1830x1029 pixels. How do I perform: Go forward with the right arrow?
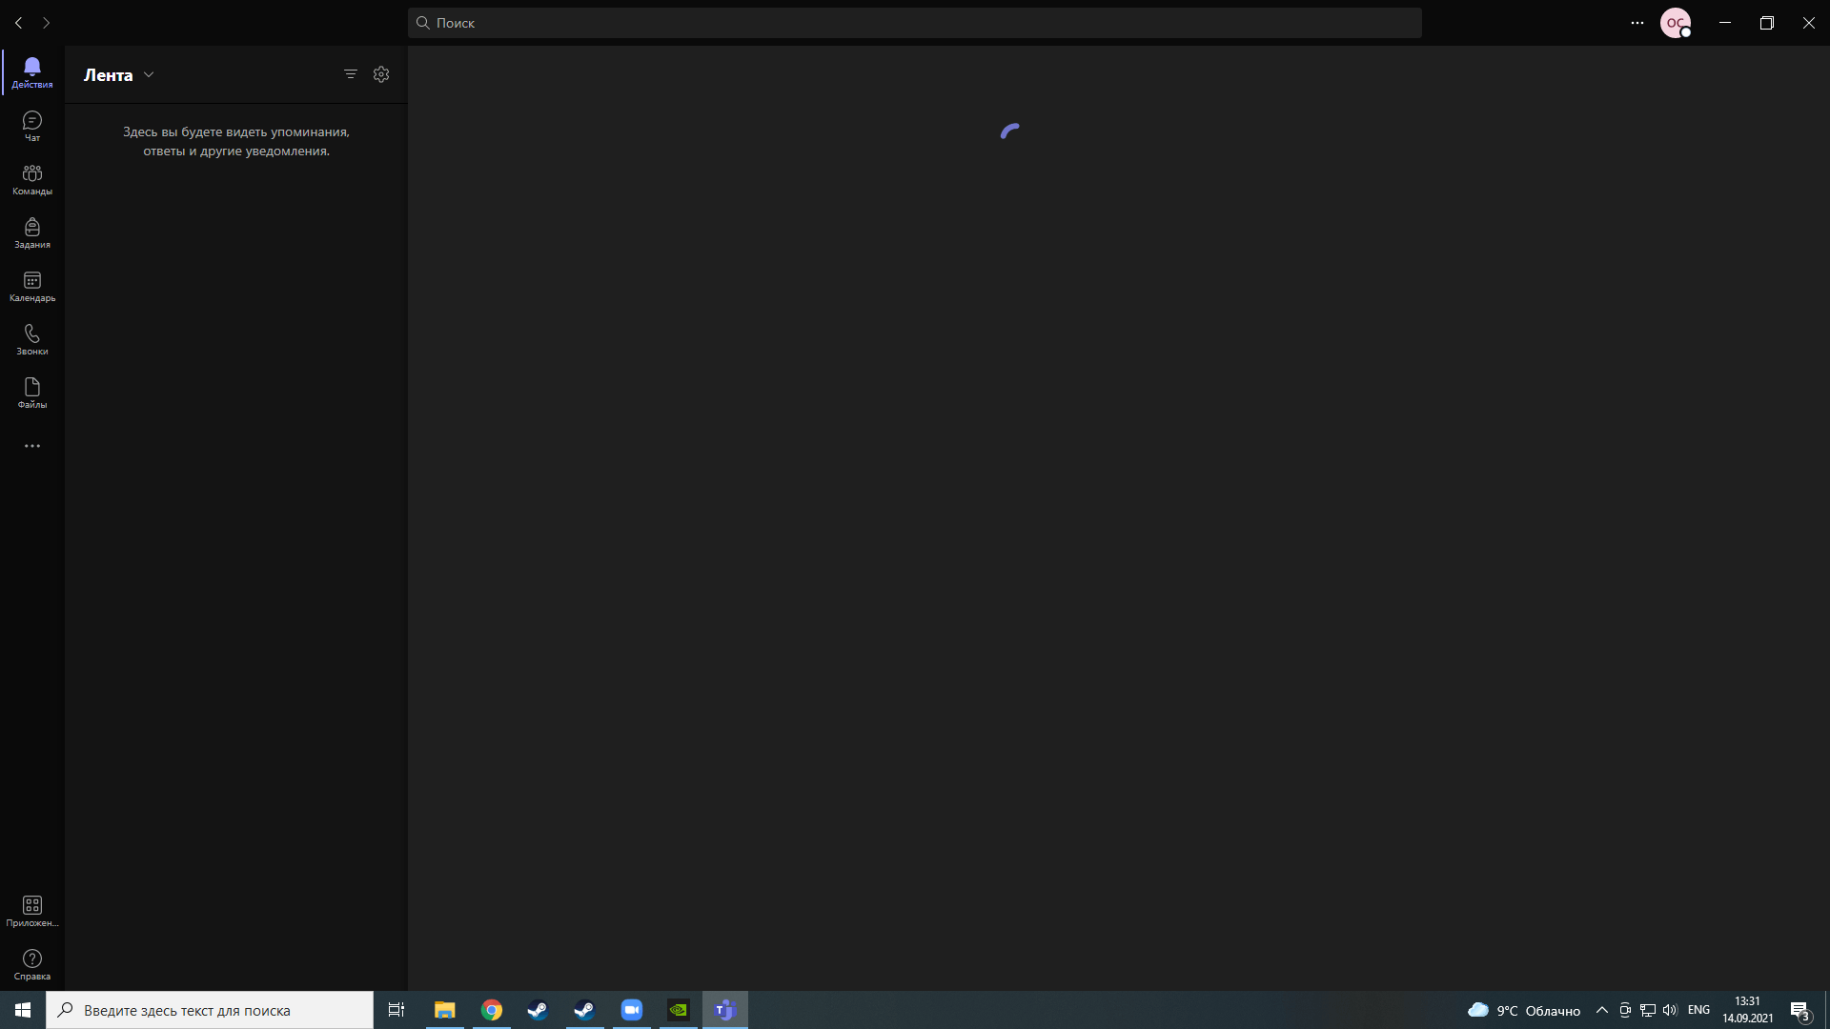click(x=46, y=23)
